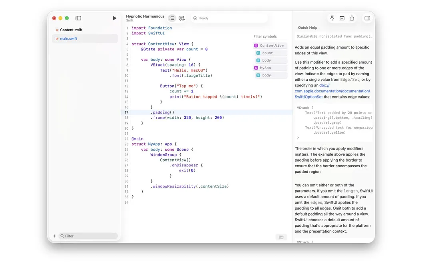Jump to the body symbol under MyApp

tap(271, 75)
